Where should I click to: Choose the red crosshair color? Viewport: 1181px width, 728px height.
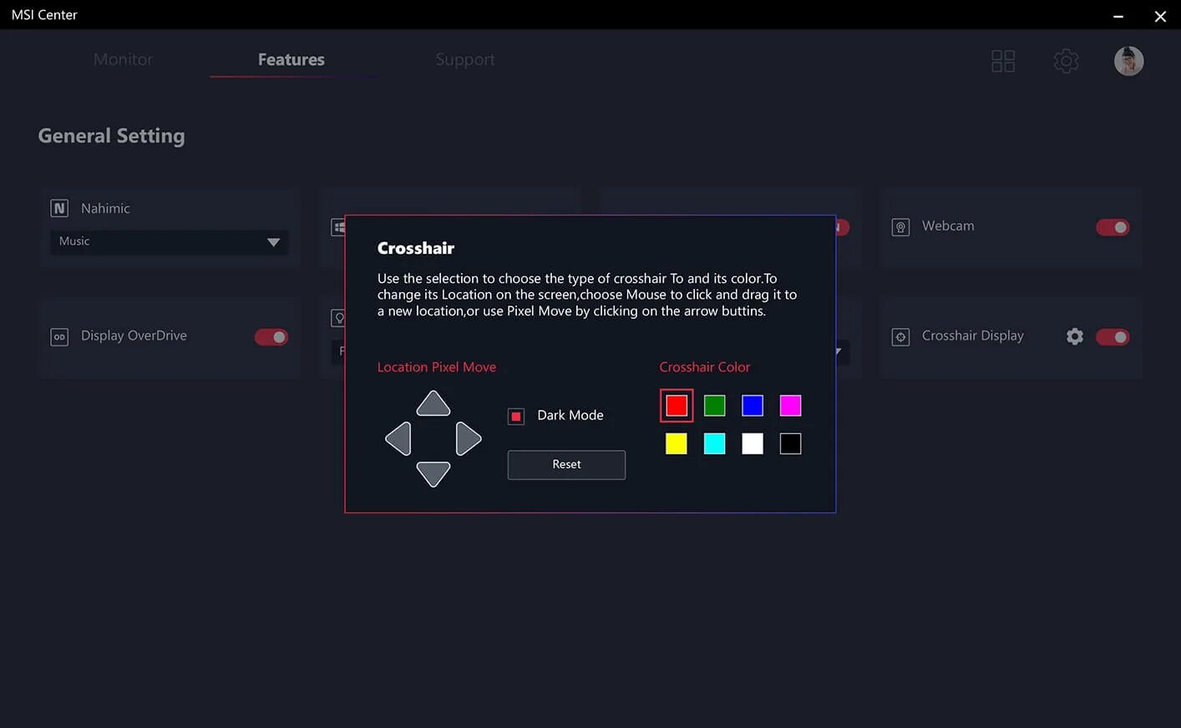(x=677, y=406)
